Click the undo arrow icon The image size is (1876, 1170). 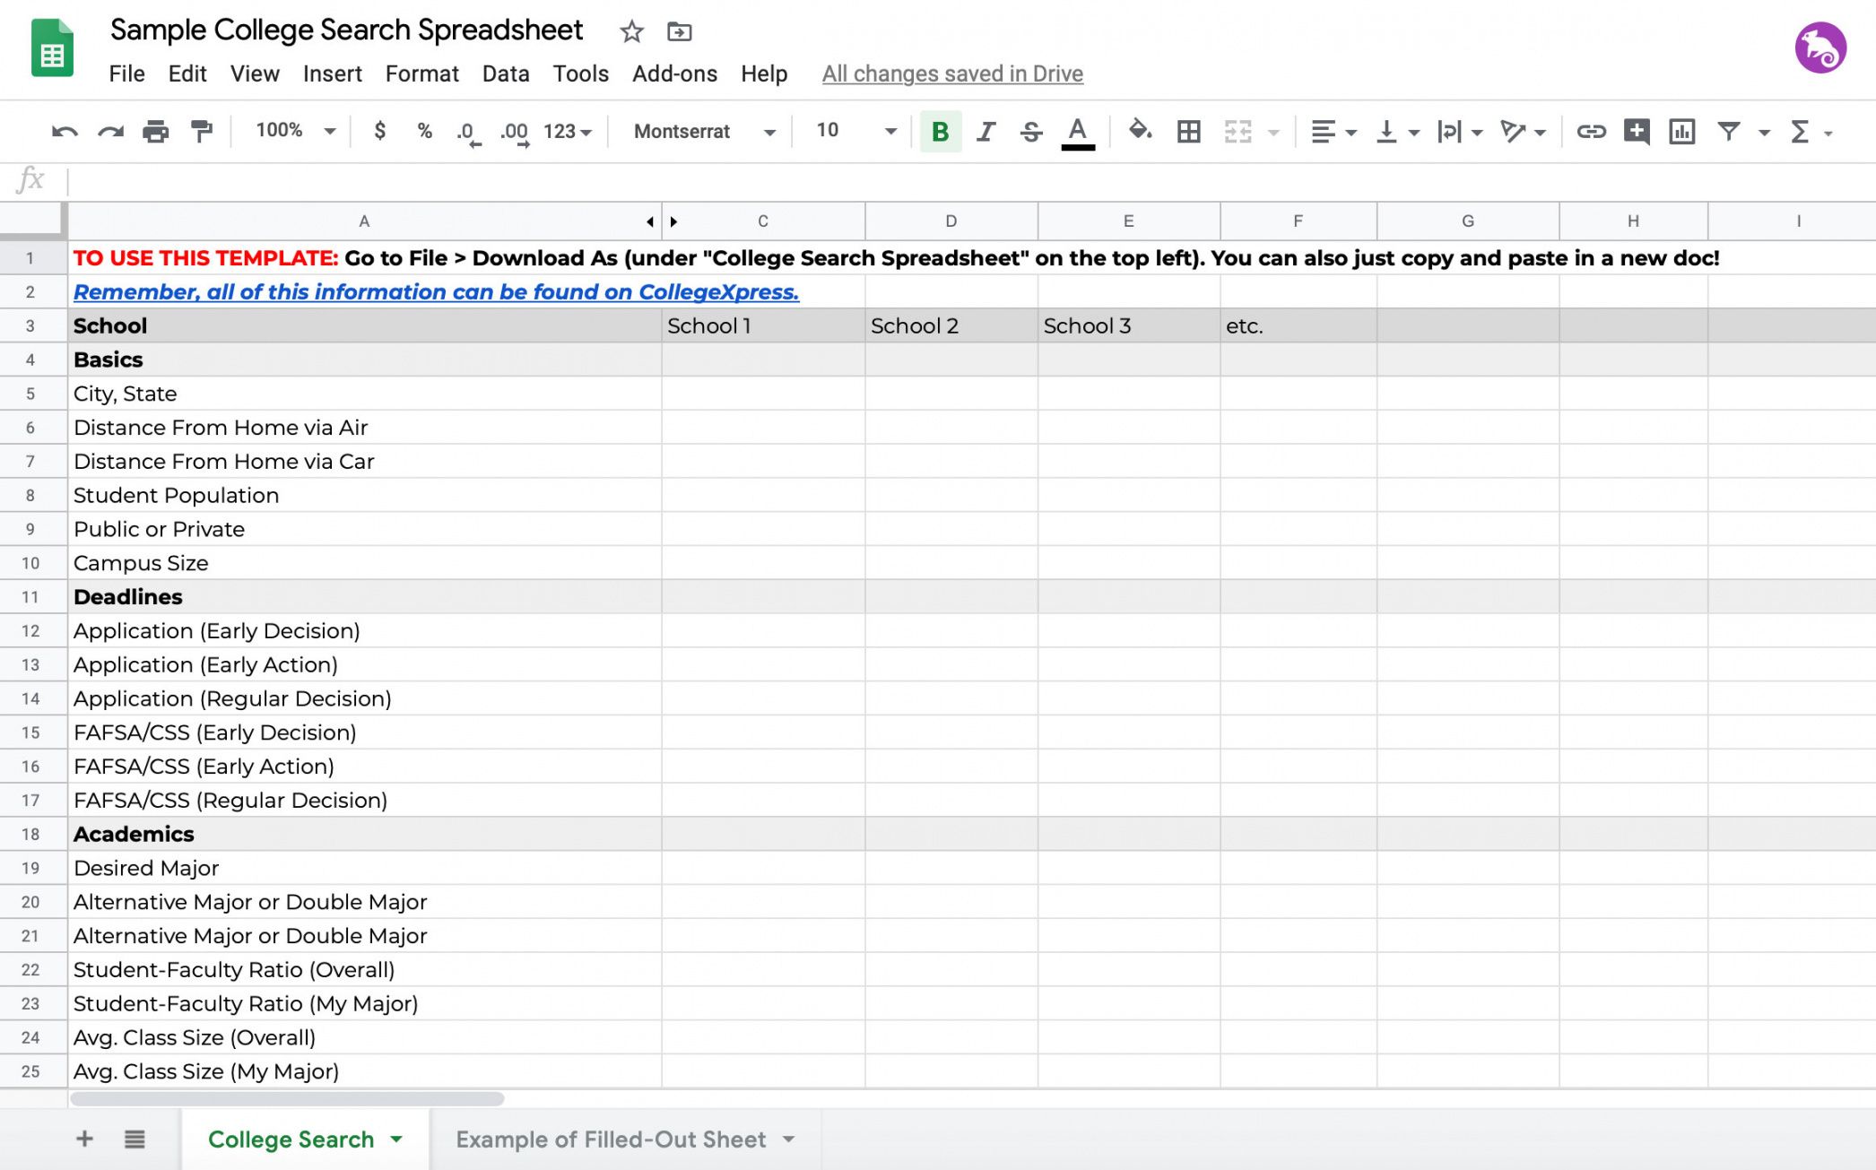point(64,132)
